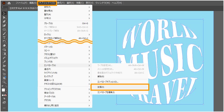
Task: Select the Direct Selection tool
Action: coord(4,17)
